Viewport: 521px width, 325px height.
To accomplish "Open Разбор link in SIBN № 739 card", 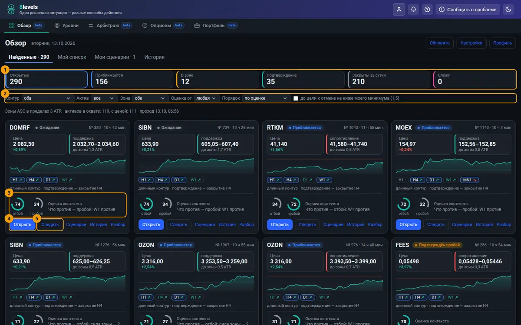I will click(247, 224).
